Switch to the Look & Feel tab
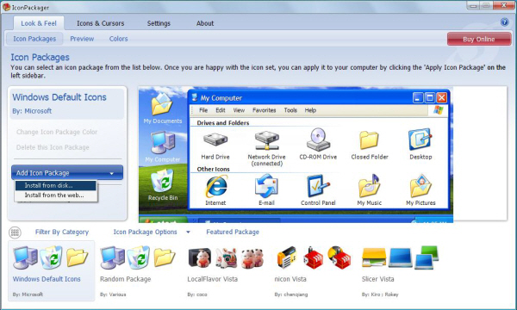 pyautogui.click(x=39, y=23)
